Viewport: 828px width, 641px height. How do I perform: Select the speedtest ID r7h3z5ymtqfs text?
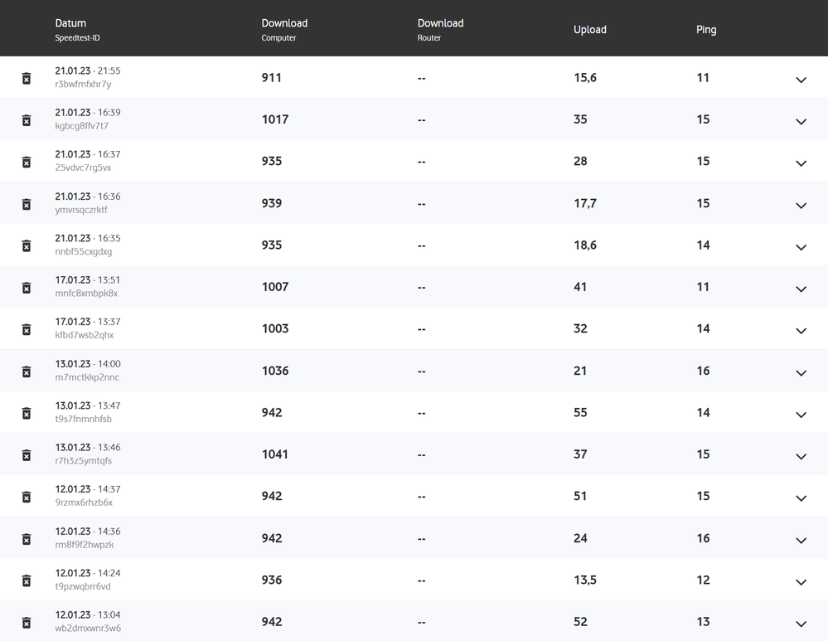(x=84, y=461)
